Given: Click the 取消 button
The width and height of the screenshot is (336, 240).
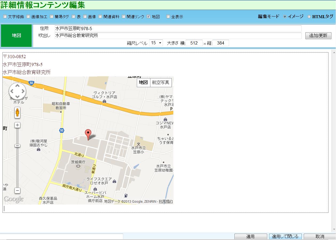Looking at the screenshot, I should pyautogui.click(x=319, y=237).
